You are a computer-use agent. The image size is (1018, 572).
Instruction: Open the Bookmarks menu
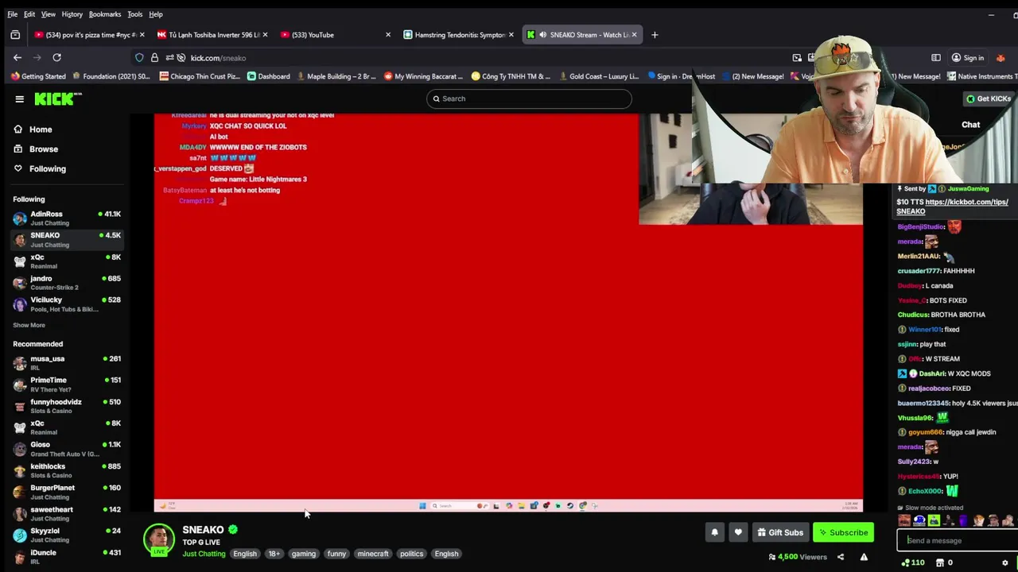pyautogui.click(x=105, y=14)
